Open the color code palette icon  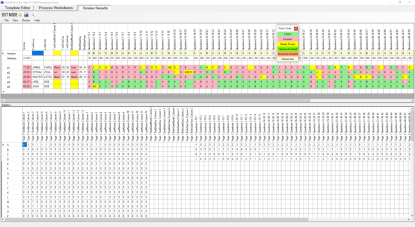tap(27, 15)
